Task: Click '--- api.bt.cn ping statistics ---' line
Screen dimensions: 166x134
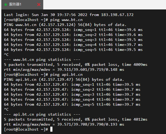Action: click(x=42, y=114)
